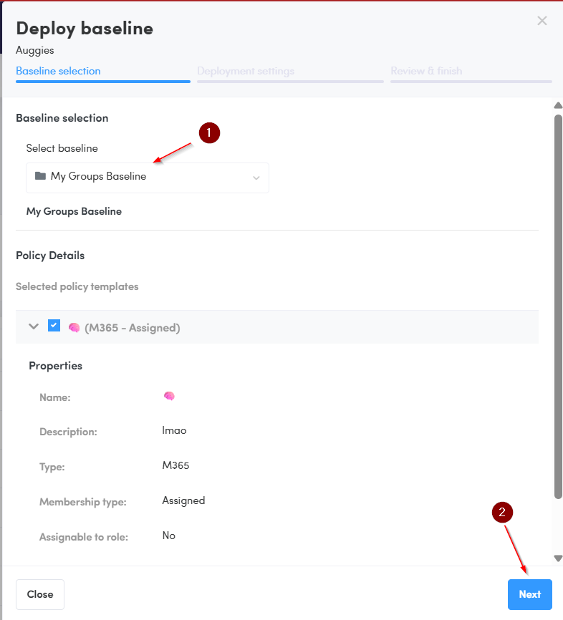This screenshot has height=620, width=563.
Task: Click the scroll up arrow
Action: pyautogui.click(x=558, y=106)
